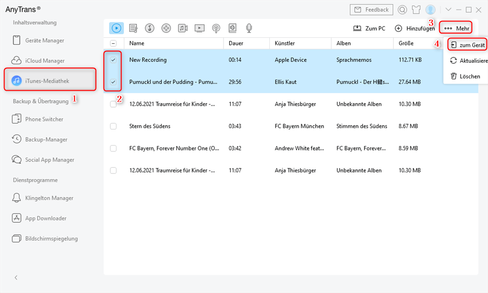The width and height of the screenshot is (488, 293).
Task: Select the FC Bayern, Forever Number One track name
Action: click(x=174, y=148)
